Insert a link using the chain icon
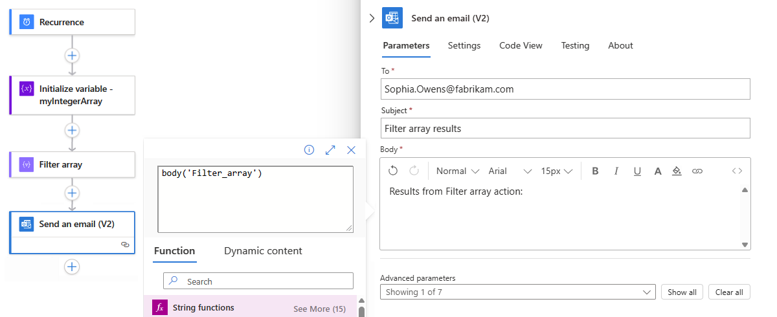 coord(697,171)
